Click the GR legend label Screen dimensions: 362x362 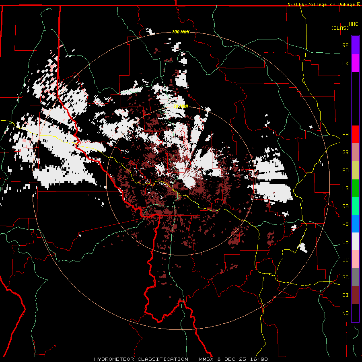[345, 152]
